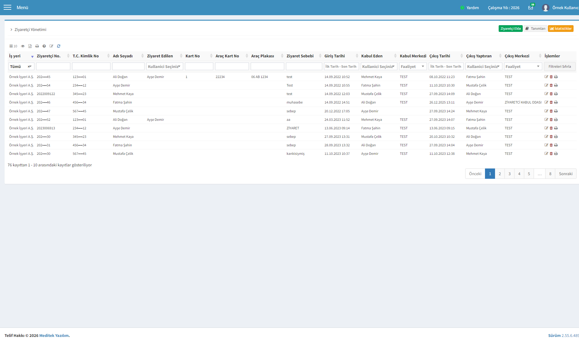Open Kabul Merkezi Faaliyet dropdown
579x343 pixels.
[413, 66]
